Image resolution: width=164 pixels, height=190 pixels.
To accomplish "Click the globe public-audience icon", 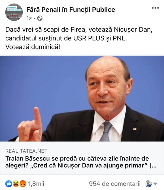I will point(40,18).
